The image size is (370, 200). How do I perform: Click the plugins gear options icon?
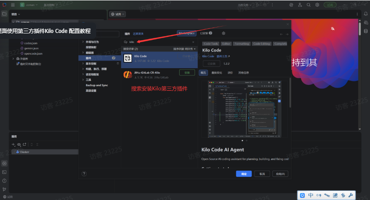[x=223, y=33]
